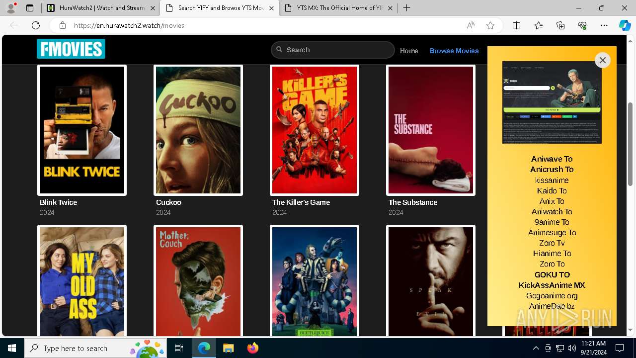This screenshot has width=636, height=358.
Task: Open a new browser tab
Action: point(406,8)
